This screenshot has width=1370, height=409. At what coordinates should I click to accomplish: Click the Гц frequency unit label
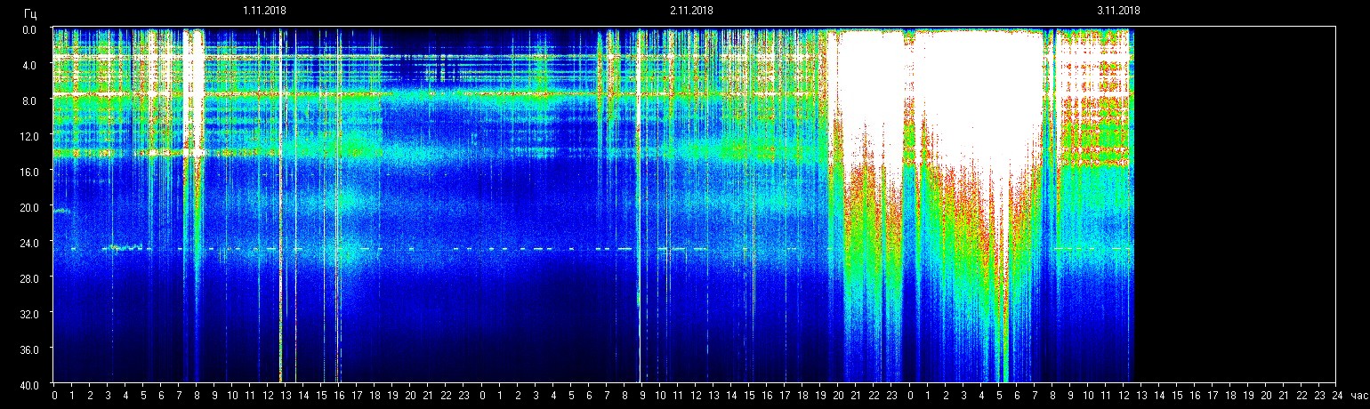[x=30, y=13]
